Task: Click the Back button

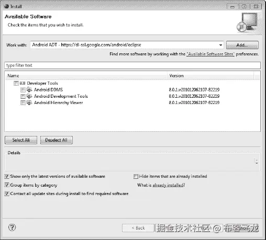Action: (138, 228)
